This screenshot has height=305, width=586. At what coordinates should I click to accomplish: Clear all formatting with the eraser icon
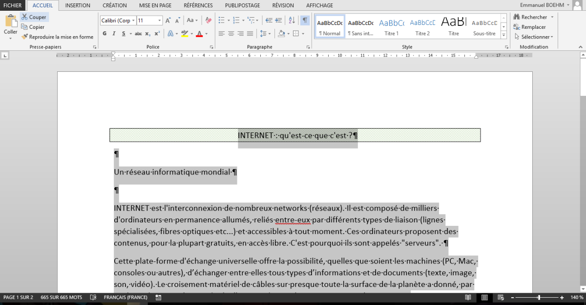tap(209, 20)
